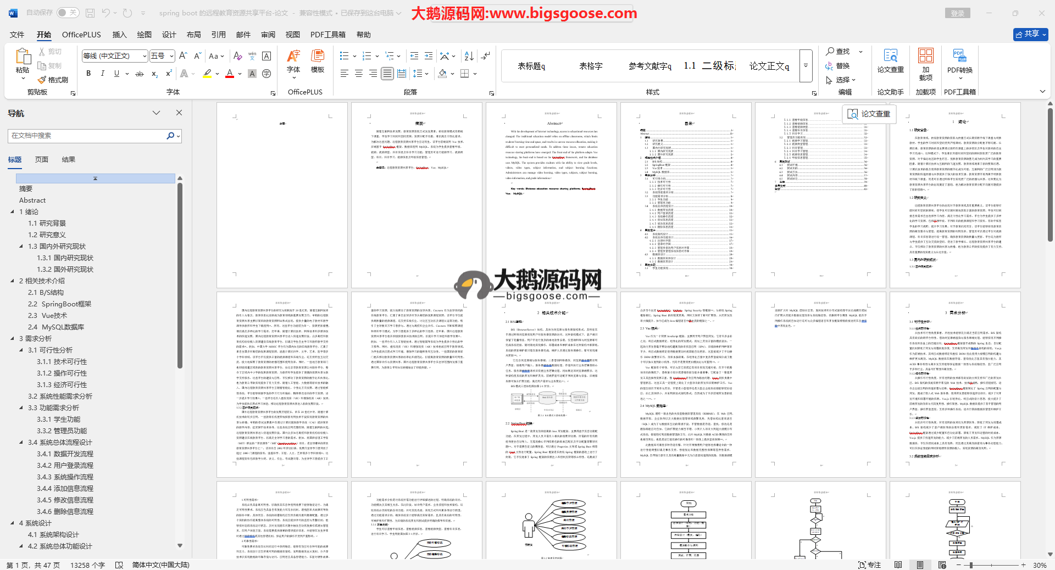This screenshot has width=1055, height=570.
Task: Open the 论文查重 ribbon tool
Action: click(890, 60)
